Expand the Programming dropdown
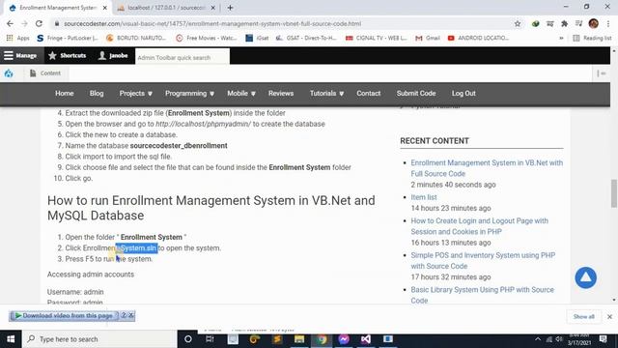618x348 pixels. pos(189,94)
